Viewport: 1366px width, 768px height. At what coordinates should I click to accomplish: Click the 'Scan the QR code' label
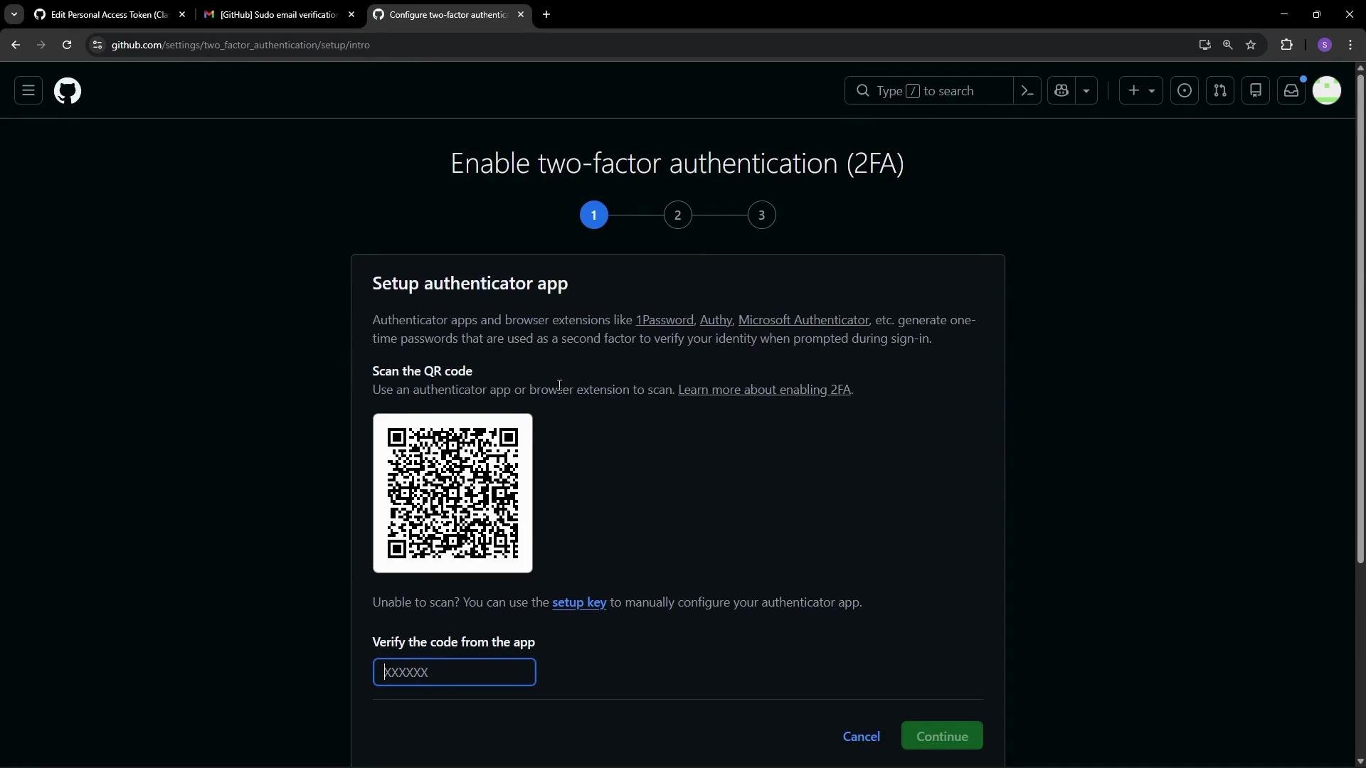click(423, 371)
